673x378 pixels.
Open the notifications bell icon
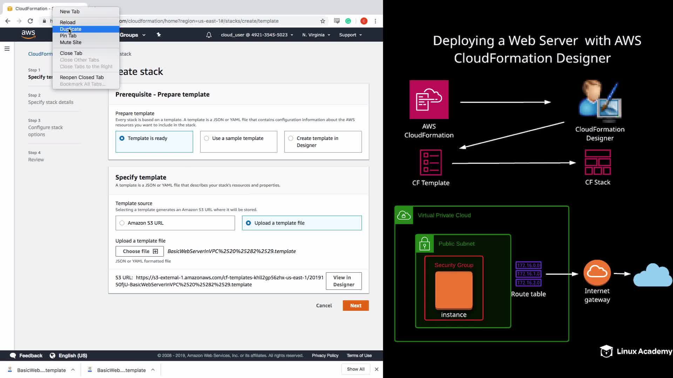pyautogui.click(x=209, y=35)
